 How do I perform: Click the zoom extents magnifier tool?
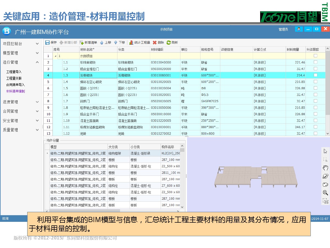(x=325, y=193)
